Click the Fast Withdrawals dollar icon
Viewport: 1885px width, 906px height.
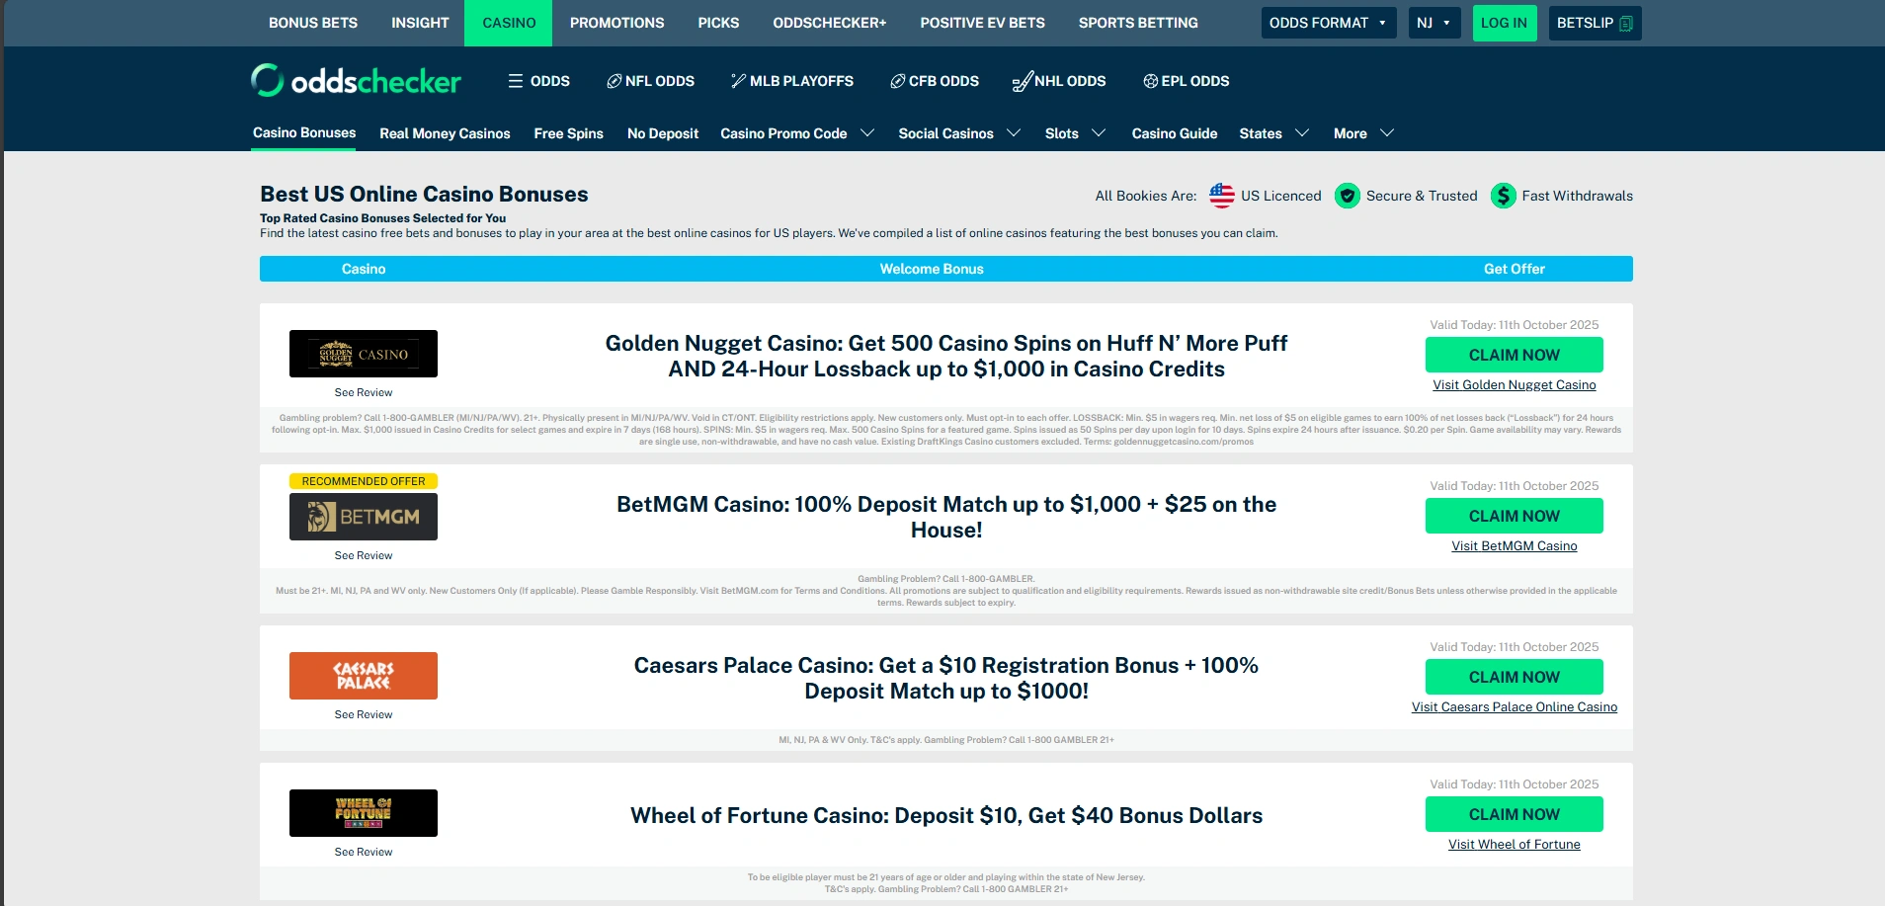(1504, 196)
